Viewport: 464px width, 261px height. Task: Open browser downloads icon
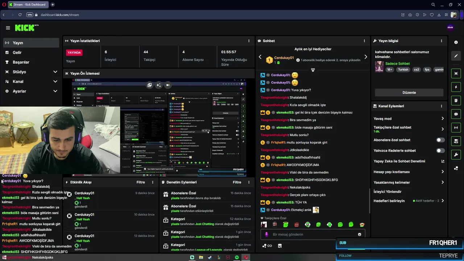(x=439, y=15)
